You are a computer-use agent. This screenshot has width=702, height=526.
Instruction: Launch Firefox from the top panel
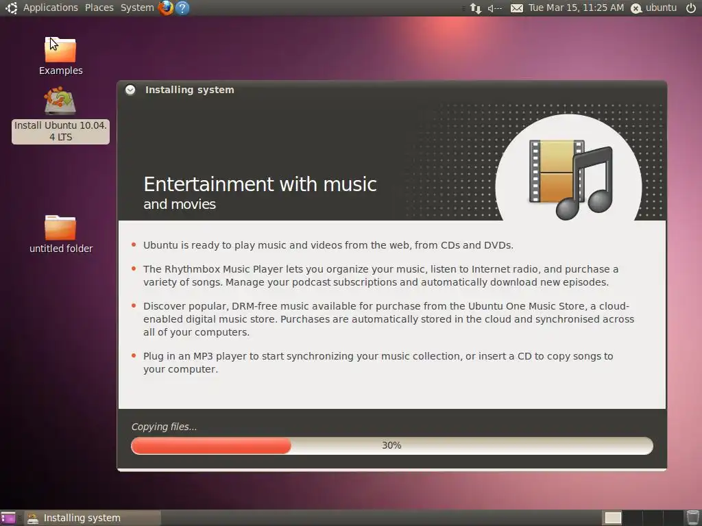(x=166, y=8)
